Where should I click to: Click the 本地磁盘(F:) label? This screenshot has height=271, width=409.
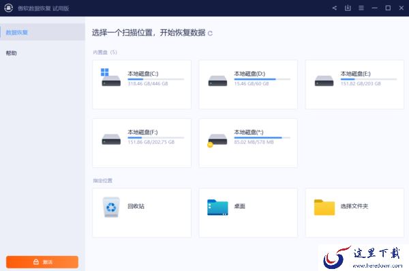pos(142,132)
